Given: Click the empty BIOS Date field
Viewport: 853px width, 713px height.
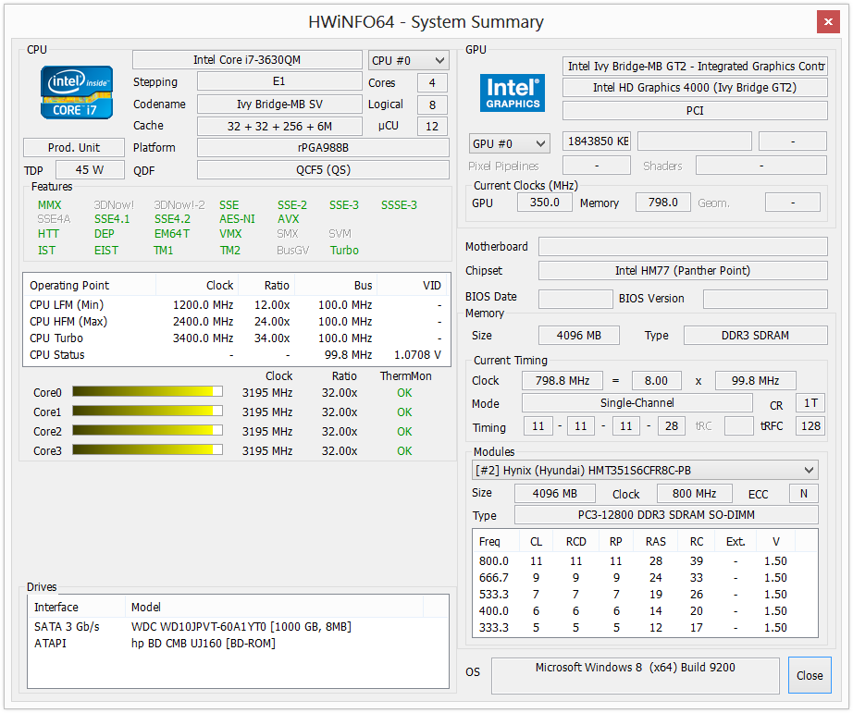Looking at the screenshot, I should tap(575, 299).
